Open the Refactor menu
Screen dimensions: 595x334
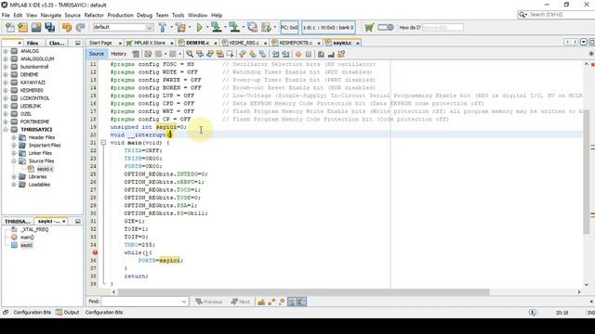[94, 15]
